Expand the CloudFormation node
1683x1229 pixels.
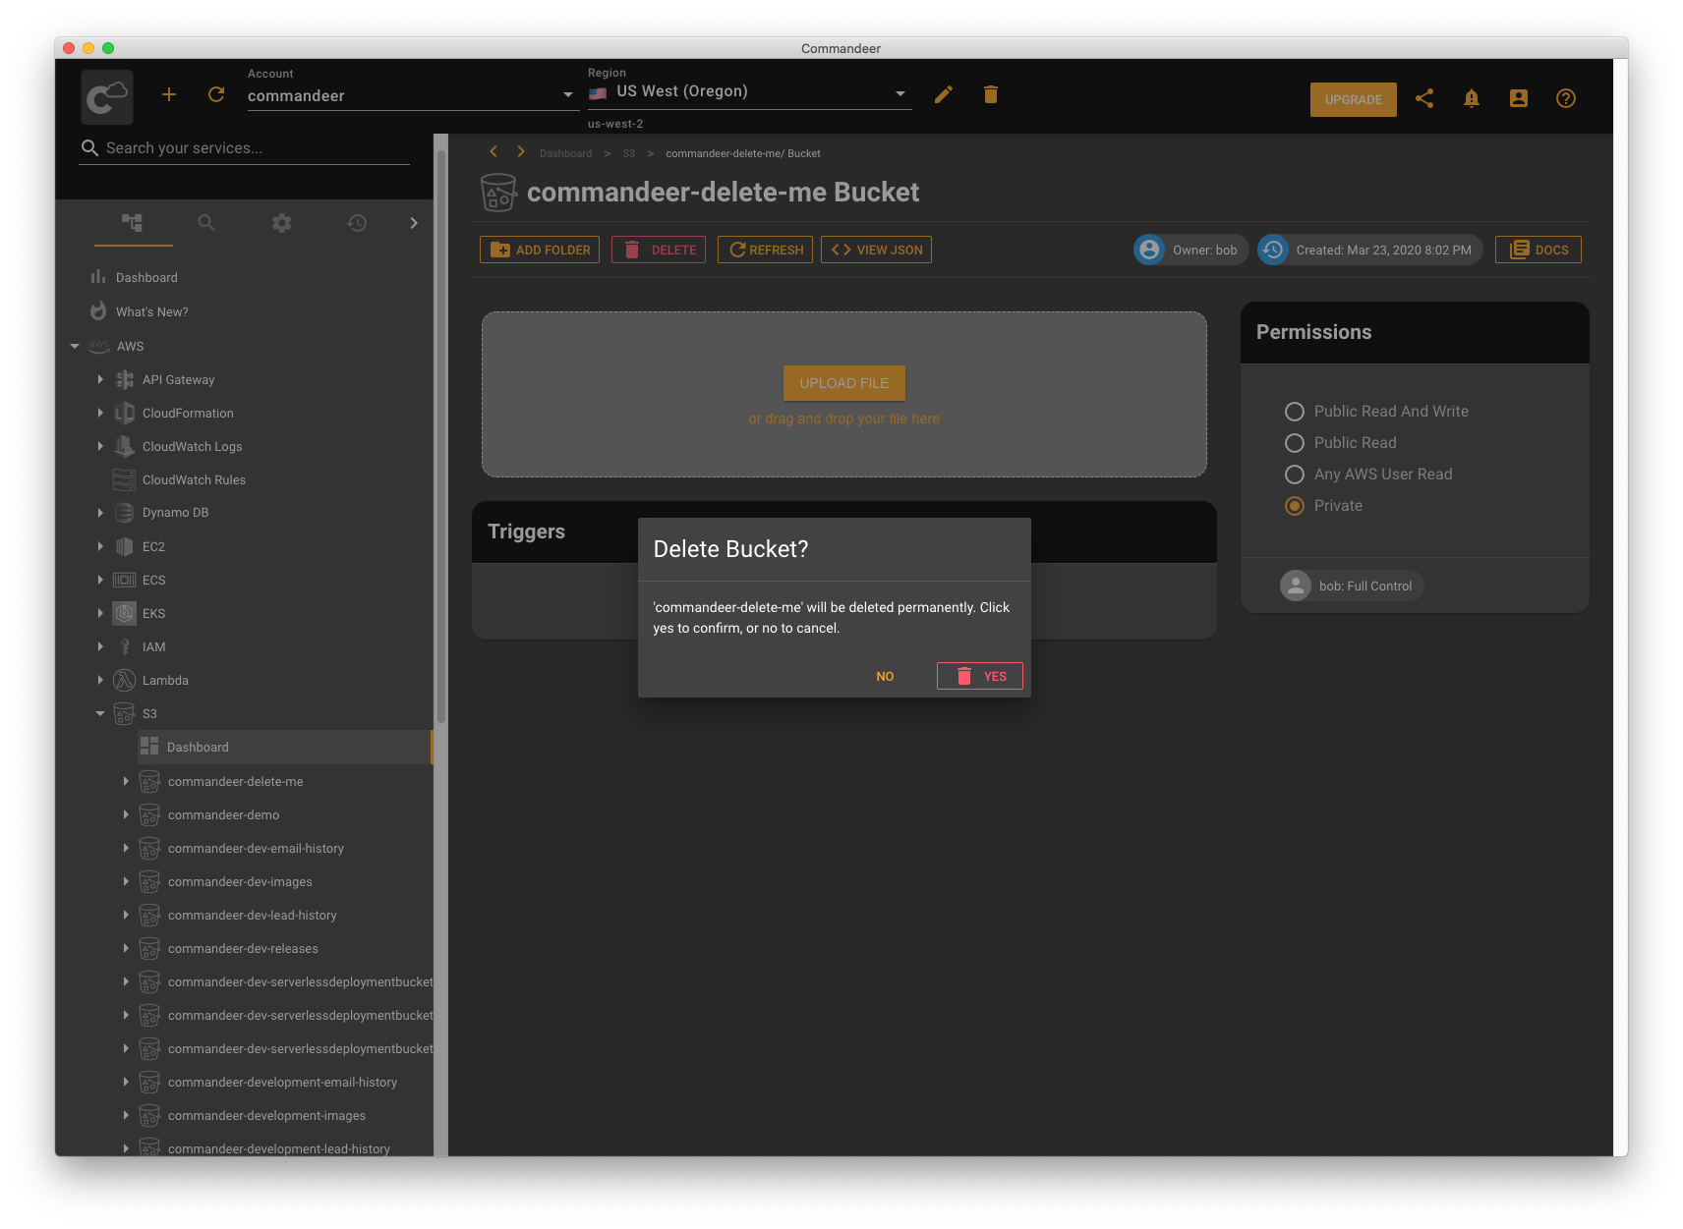(100, 413)
